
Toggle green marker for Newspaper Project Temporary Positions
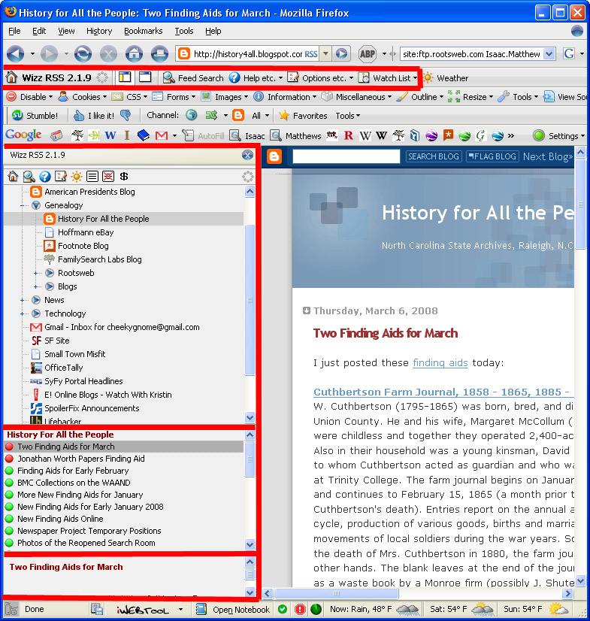pyautogui.click(x=10, y=530)
